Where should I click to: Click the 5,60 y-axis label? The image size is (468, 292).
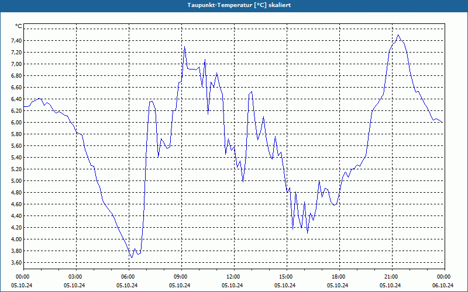[17, 145]
